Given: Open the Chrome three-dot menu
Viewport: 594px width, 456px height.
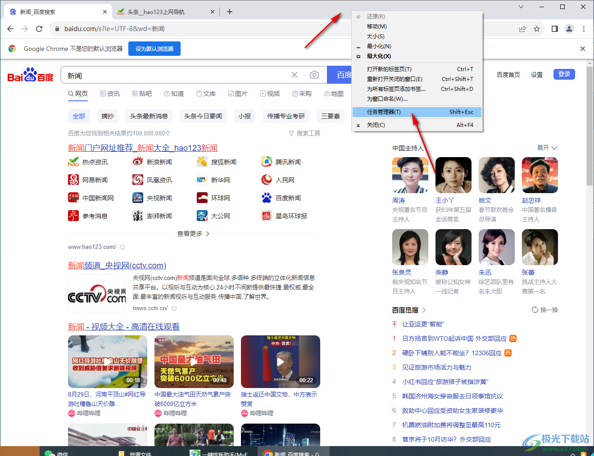Looking at the screenshot, I should 584,29.
